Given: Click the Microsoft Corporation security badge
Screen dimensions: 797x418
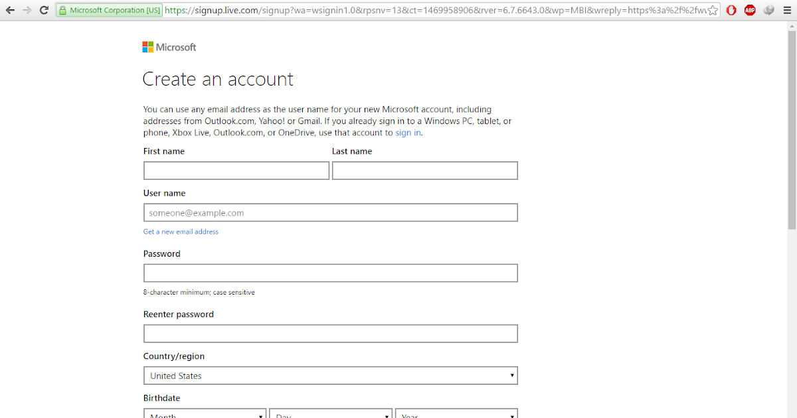Looking at the screenshot, I should [109, 11].
